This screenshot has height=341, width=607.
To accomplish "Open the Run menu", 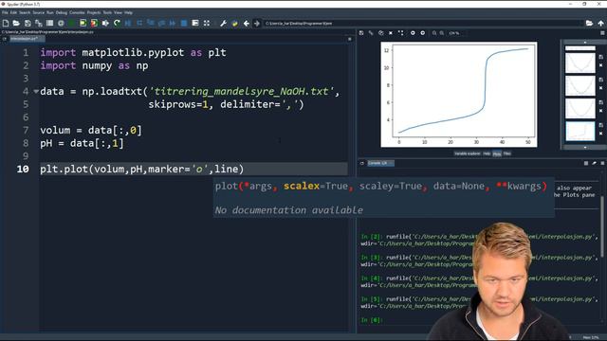I will [x=50, y=12].
